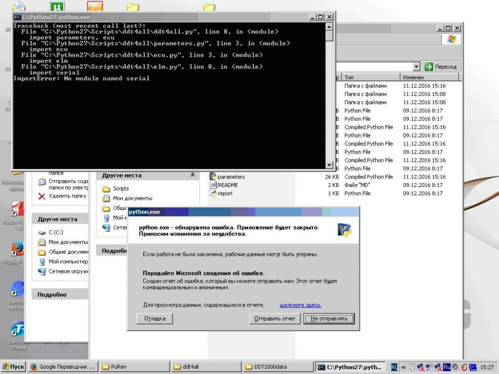This screenshot has height=374, width=499.
Task: Click the Отправить отчет button
Action: click(x=275, y=318)
